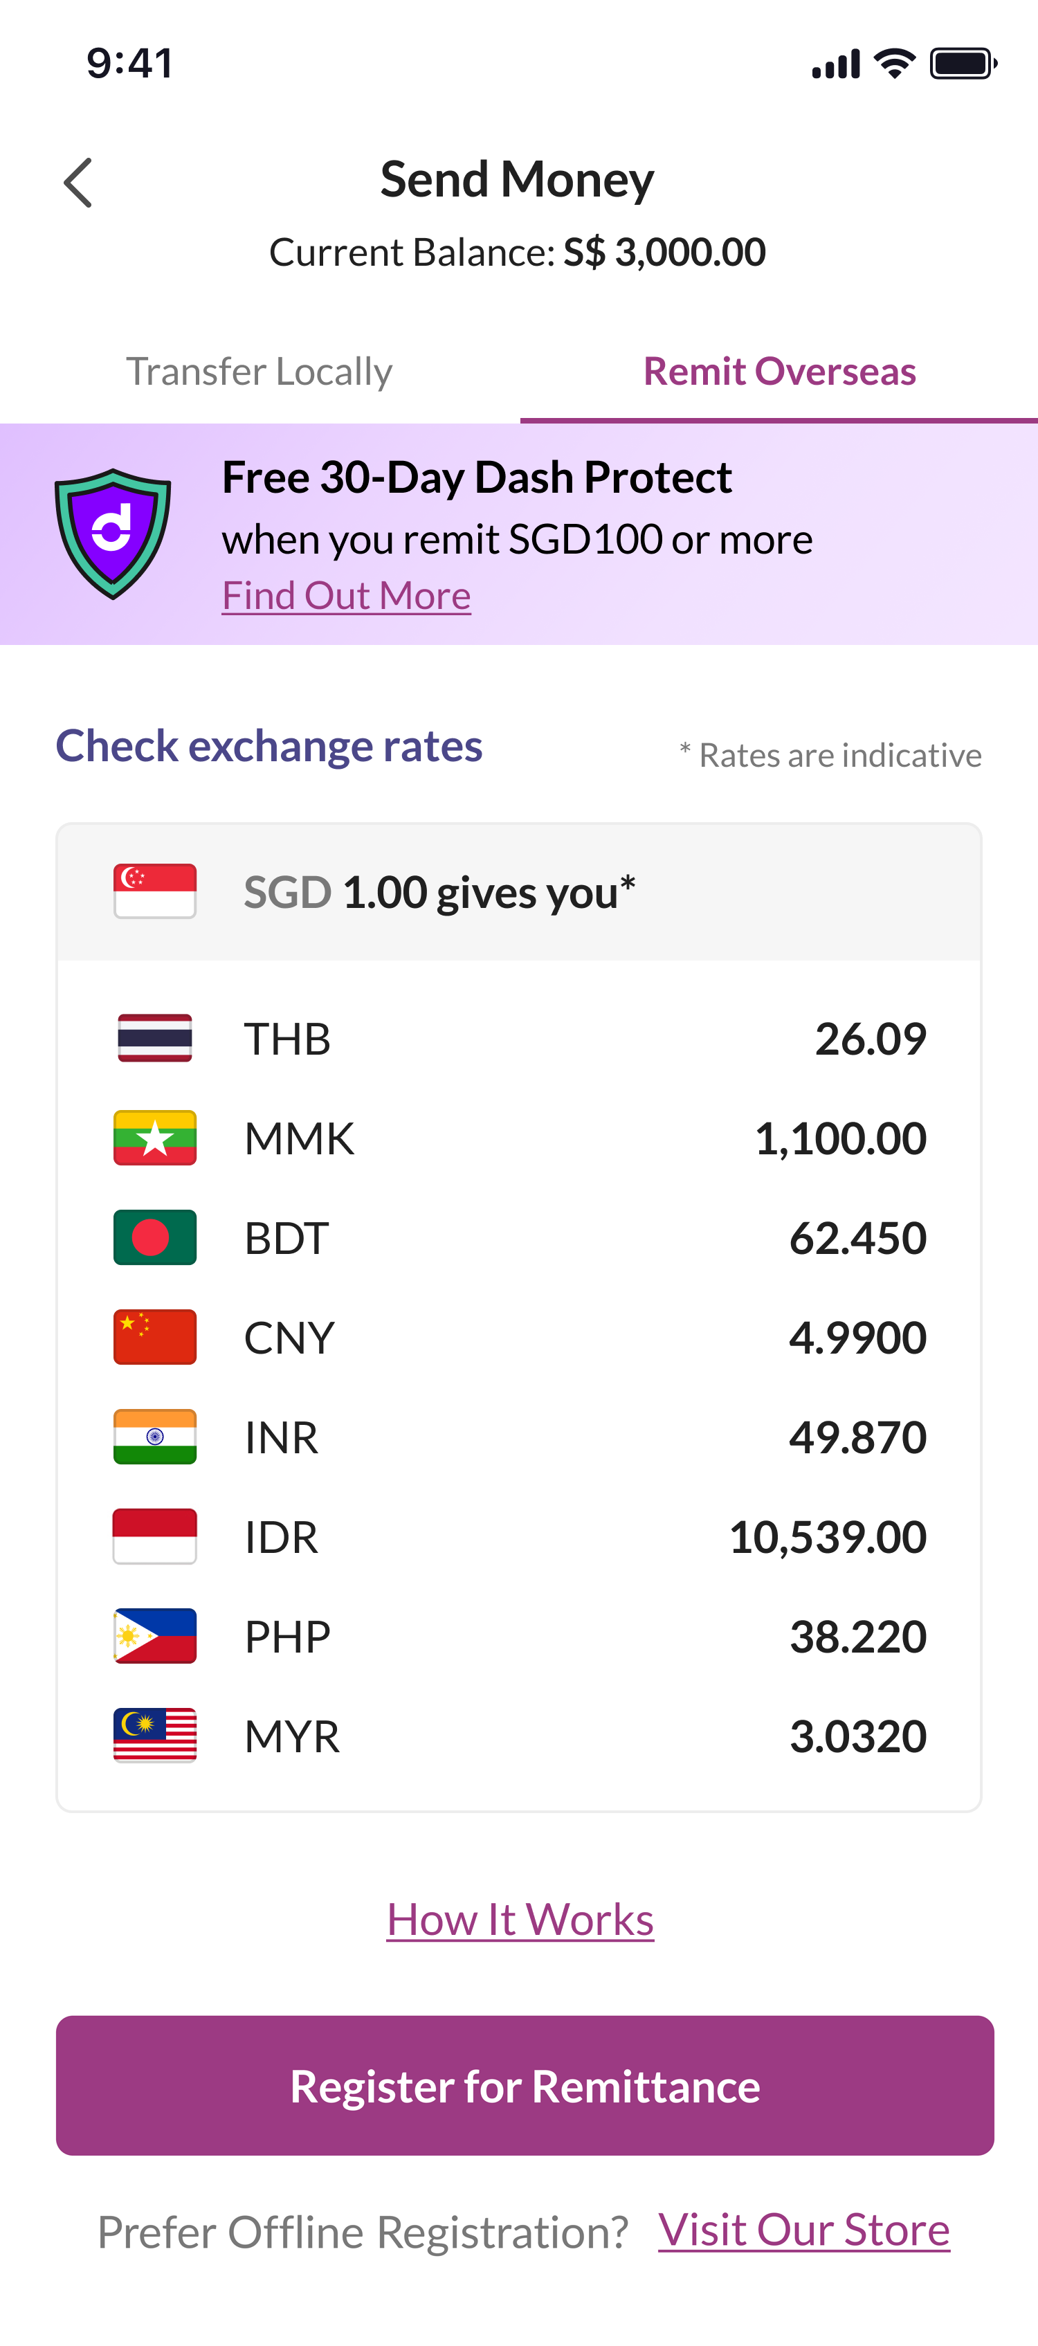Tap the Myanmar flag icon

[x=155, y=1138]
